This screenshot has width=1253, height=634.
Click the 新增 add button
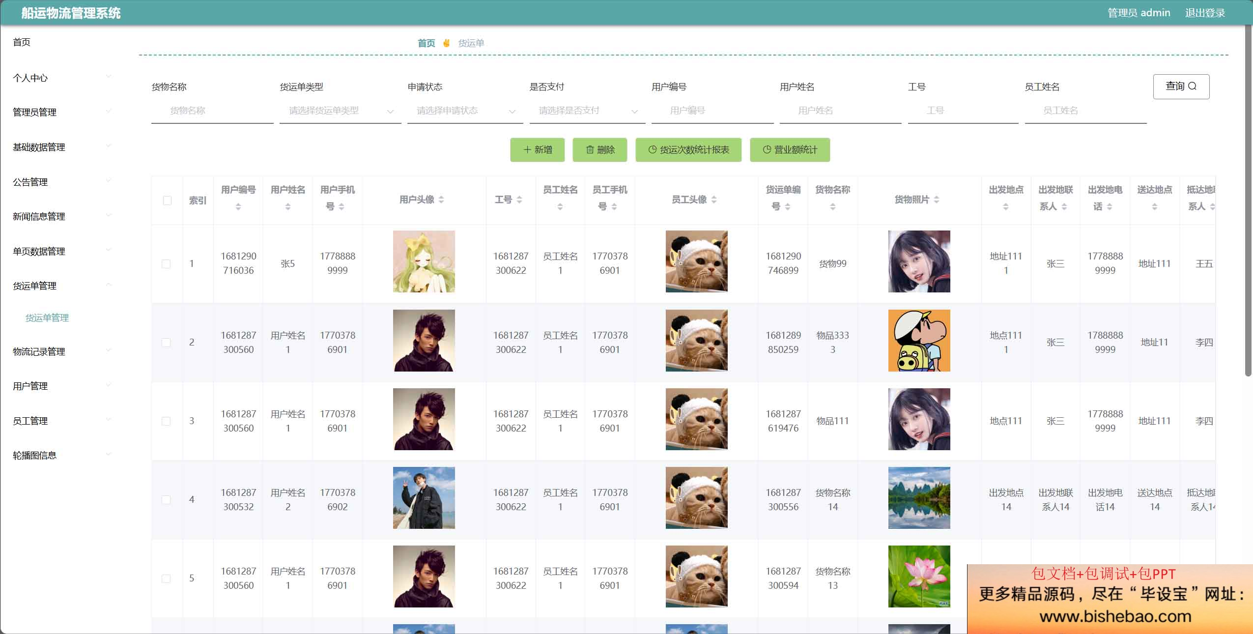tap(537, 150)
